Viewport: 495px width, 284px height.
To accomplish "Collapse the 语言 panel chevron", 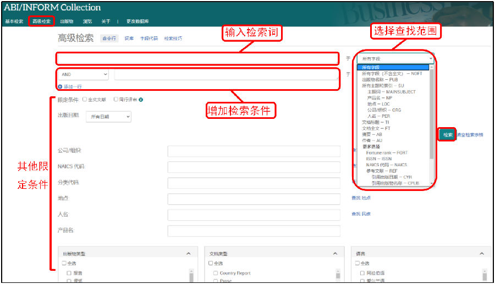I will [x=482, y=254].
